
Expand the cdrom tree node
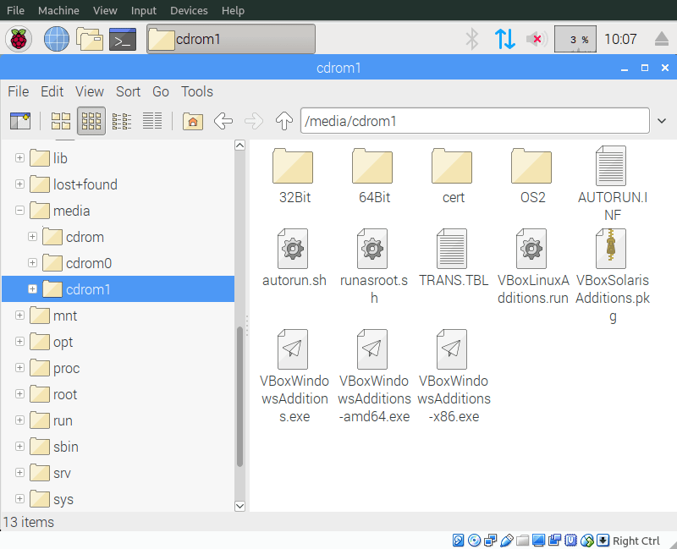[x=32, y=237]
